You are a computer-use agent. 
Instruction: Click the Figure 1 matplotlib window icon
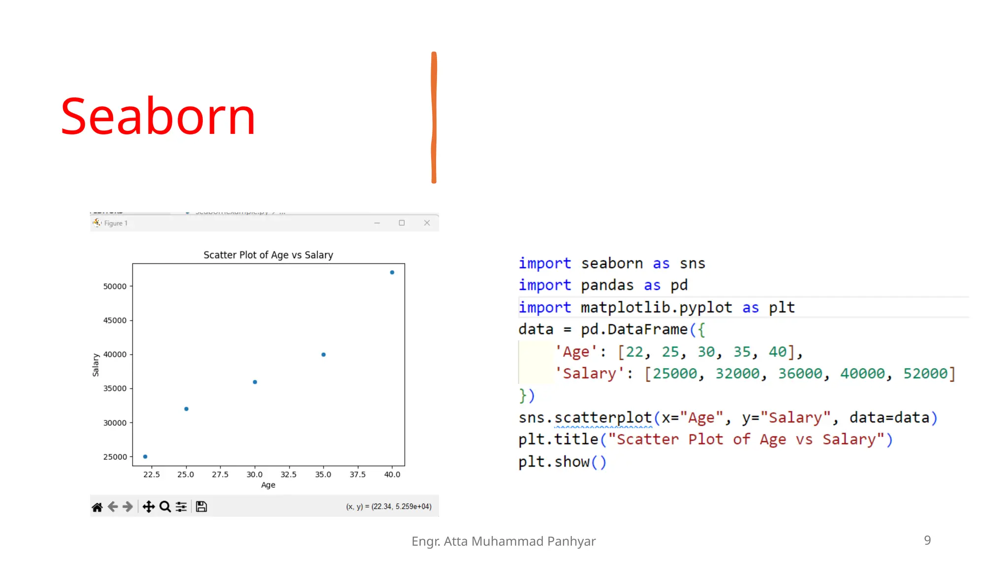[x=97, y=223]
